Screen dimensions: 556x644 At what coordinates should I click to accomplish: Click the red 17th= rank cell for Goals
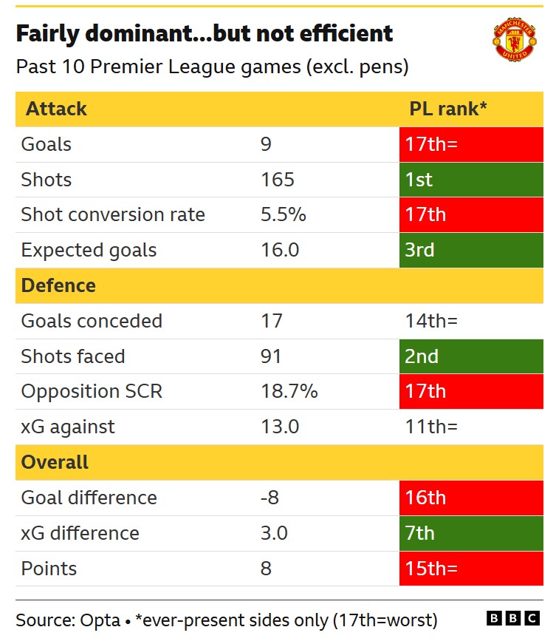(471, 144)
